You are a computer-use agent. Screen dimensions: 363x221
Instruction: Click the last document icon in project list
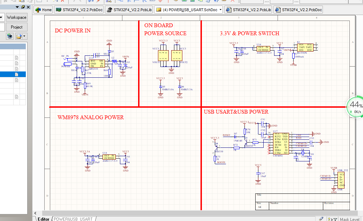coord(16,97)
